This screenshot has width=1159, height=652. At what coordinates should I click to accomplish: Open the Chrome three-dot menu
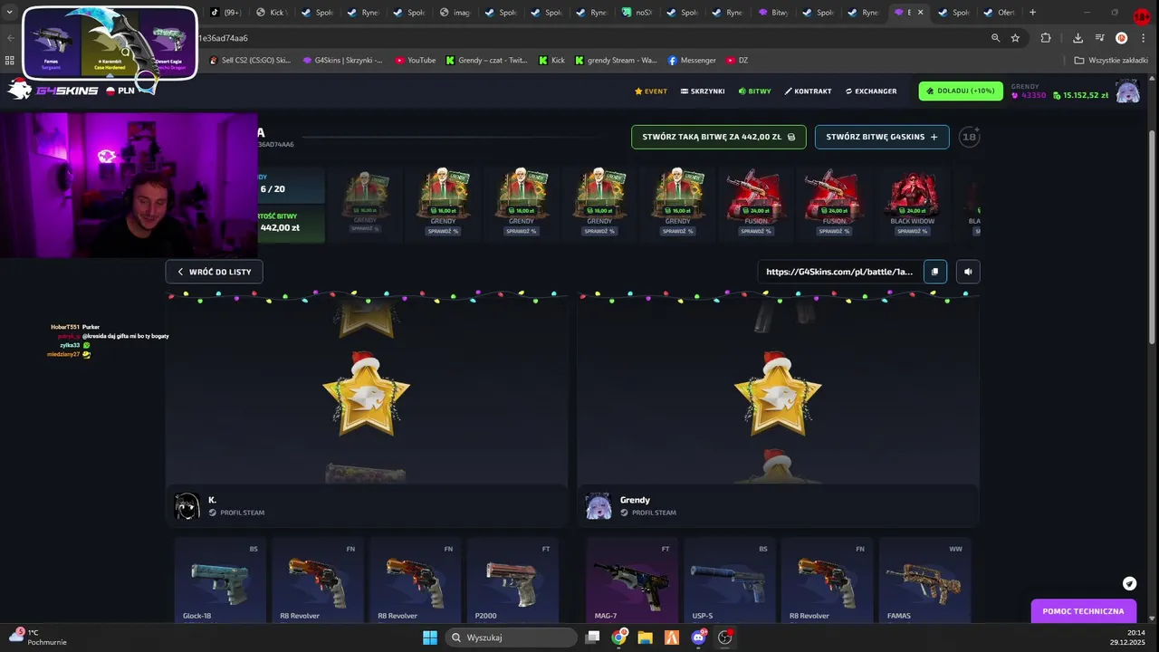click(x=1143, y=38)
